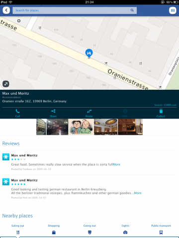
Task: Show nearby Public transport
Action: click(x=161, y=230)
